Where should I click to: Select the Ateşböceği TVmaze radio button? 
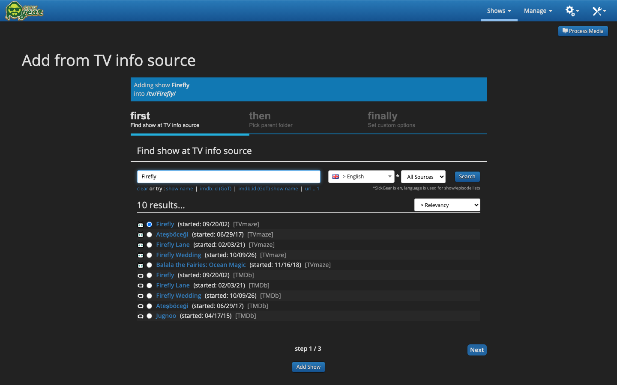[149, 235]
